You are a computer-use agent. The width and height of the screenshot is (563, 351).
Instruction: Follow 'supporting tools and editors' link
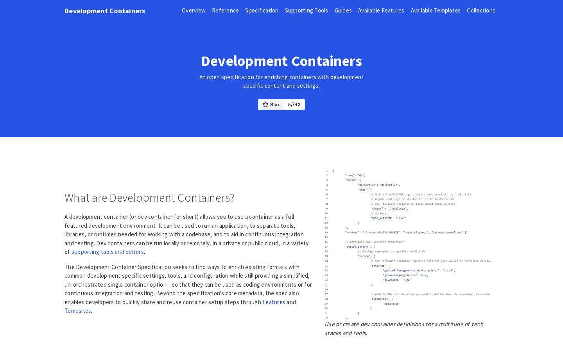click(x=108, y=252)
